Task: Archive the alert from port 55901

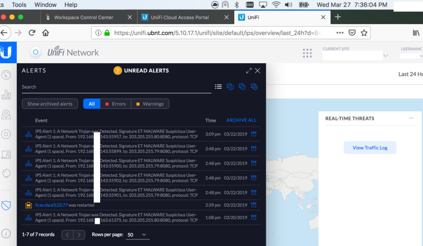Action: tap(254, 192)
